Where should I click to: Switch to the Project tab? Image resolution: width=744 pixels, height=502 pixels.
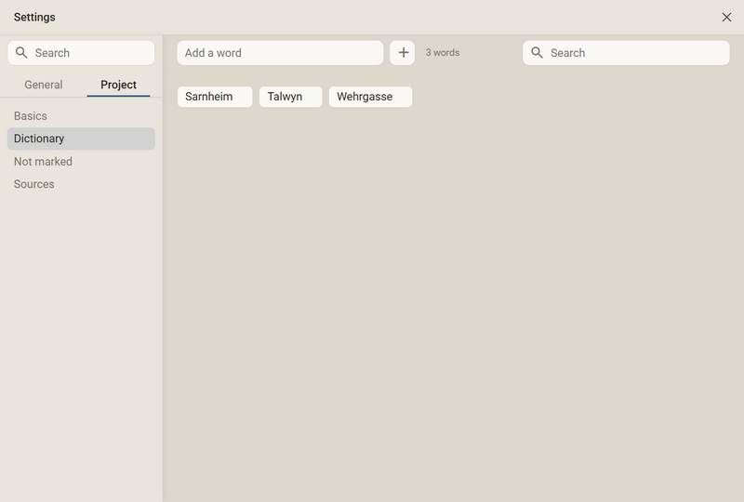[119, 85]
